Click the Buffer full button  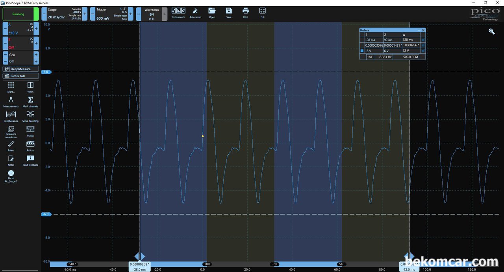point(21,76)
